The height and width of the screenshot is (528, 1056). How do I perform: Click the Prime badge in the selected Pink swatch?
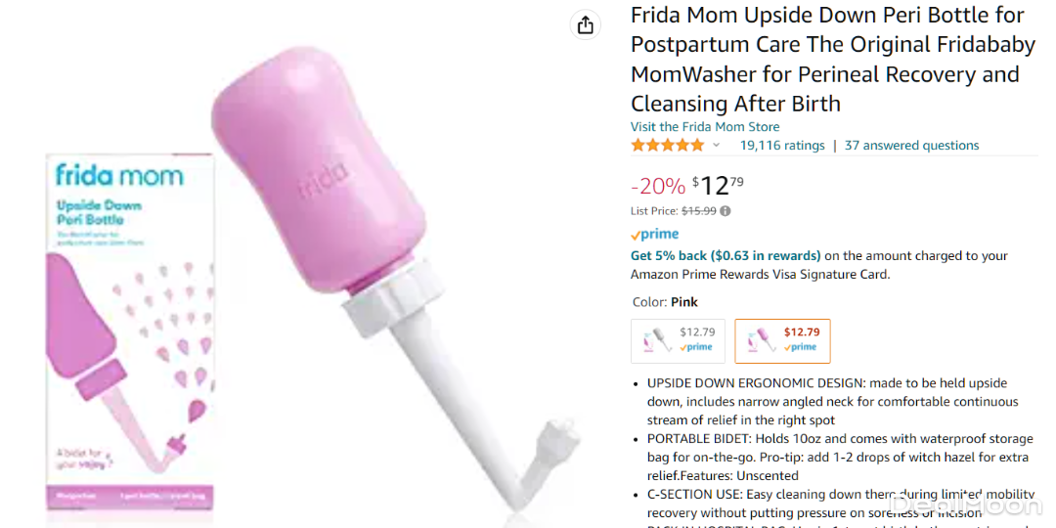click(x=802, y=347)
